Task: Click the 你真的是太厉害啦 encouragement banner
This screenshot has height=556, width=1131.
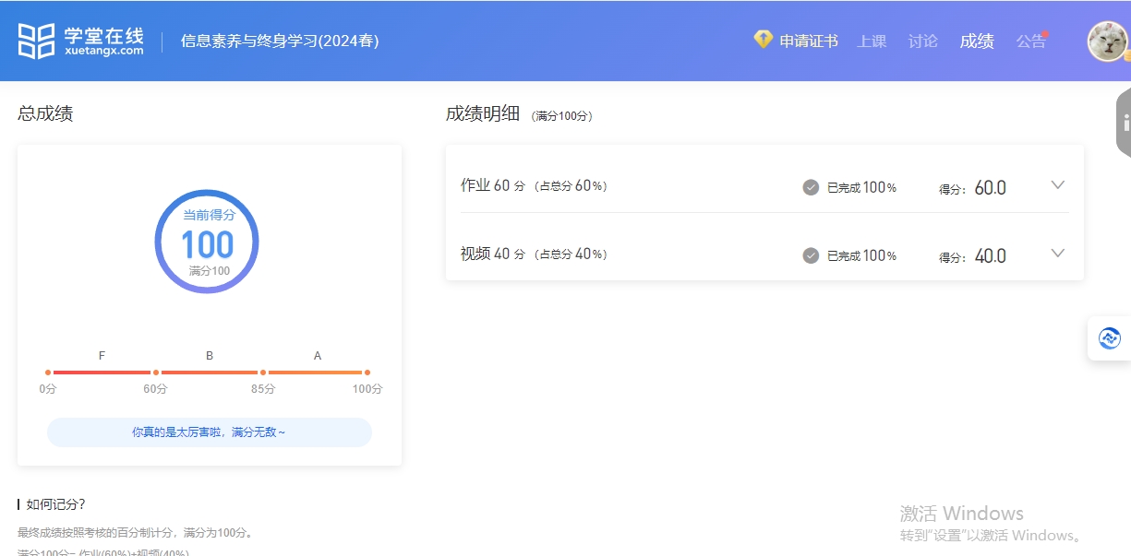Action: [210, 432]
